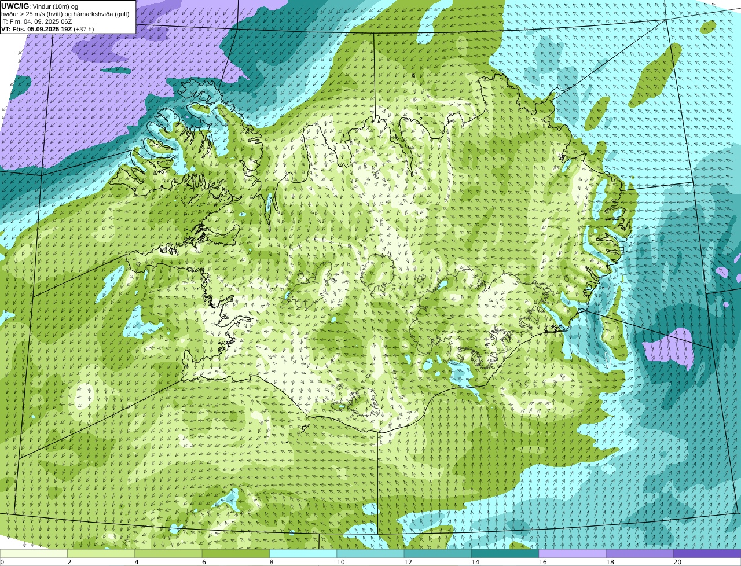
Task: Click the legend label '14'
Action: click(475, 562)
